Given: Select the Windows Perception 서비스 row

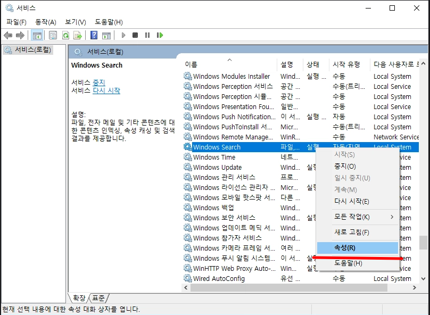Looking at the screenshot, I should click(301, 86).
